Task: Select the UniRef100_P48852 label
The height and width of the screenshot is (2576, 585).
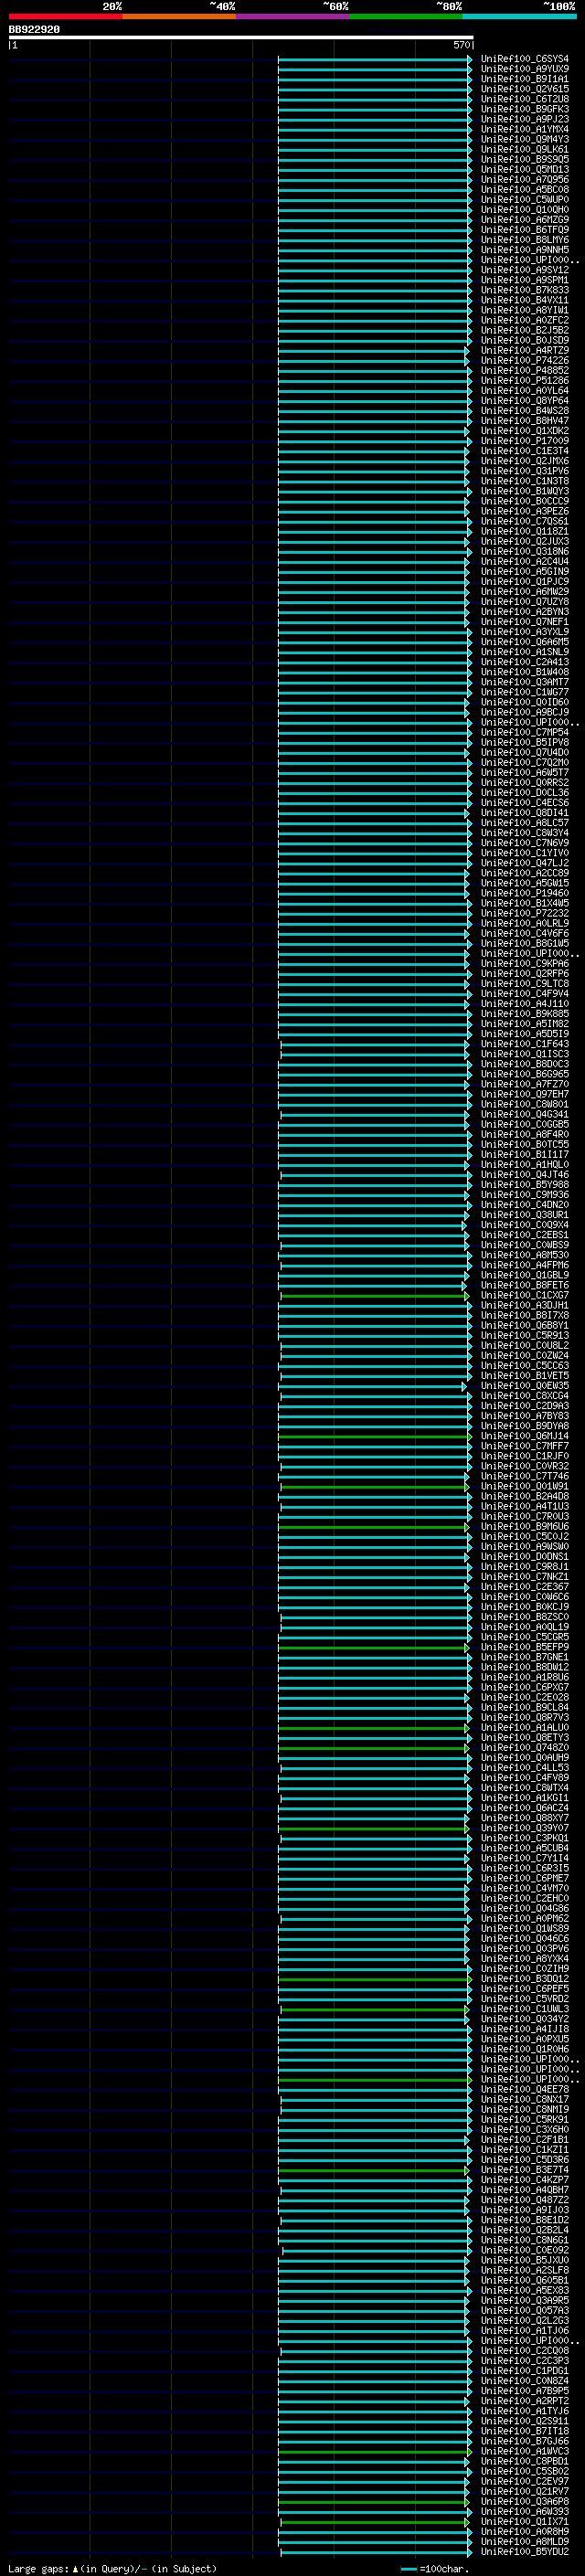Action: click(x=524, y=371)
